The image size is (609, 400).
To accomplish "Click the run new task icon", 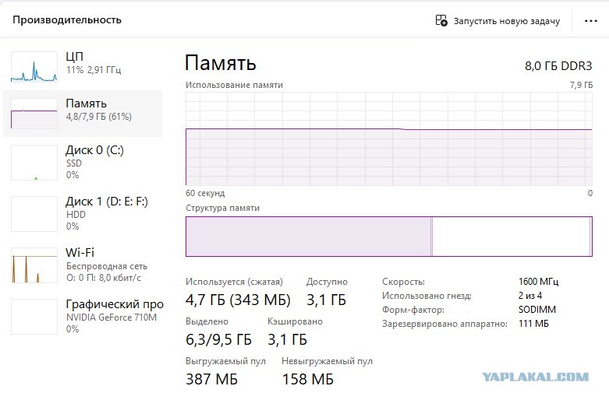I will click(x=441, y=20).
